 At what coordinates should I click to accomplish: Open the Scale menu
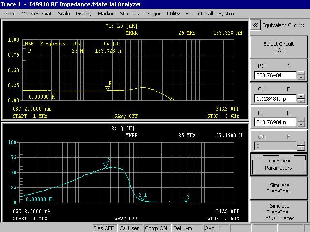63,14
